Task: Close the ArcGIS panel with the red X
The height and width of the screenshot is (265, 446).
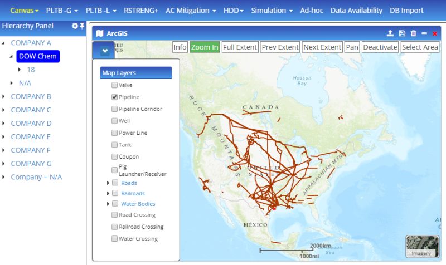Action: pyautogui.click(x=435, y=33)
